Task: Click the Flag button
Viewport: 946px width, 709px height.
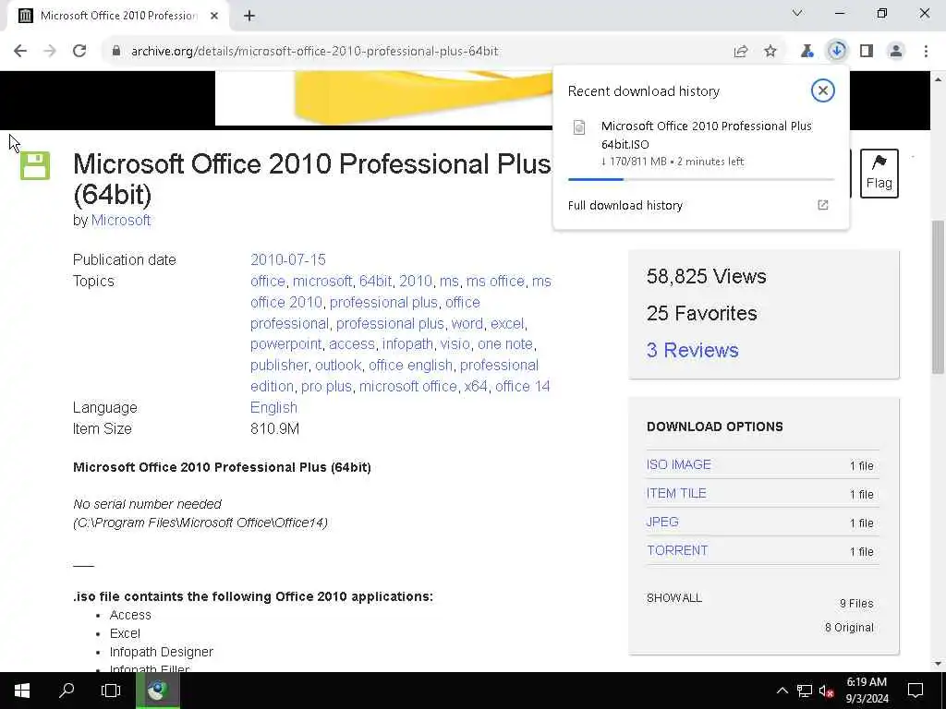Action: pyautogui.click(x=879, y=174)
